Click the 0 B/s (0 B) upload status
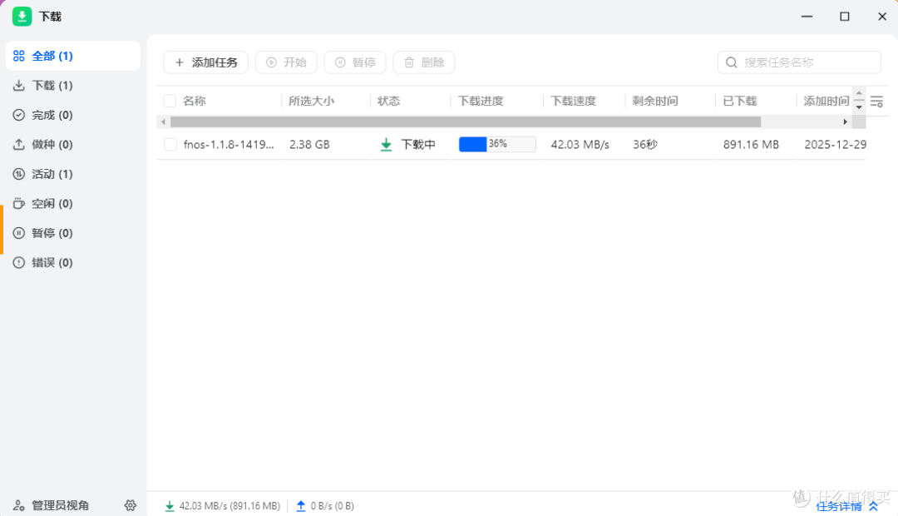 coord(332,506)
